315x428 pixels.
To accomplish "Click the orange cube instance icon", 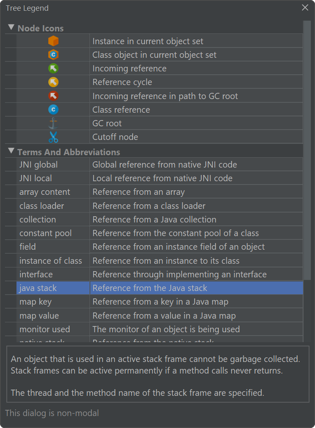I will coord(53,41).
